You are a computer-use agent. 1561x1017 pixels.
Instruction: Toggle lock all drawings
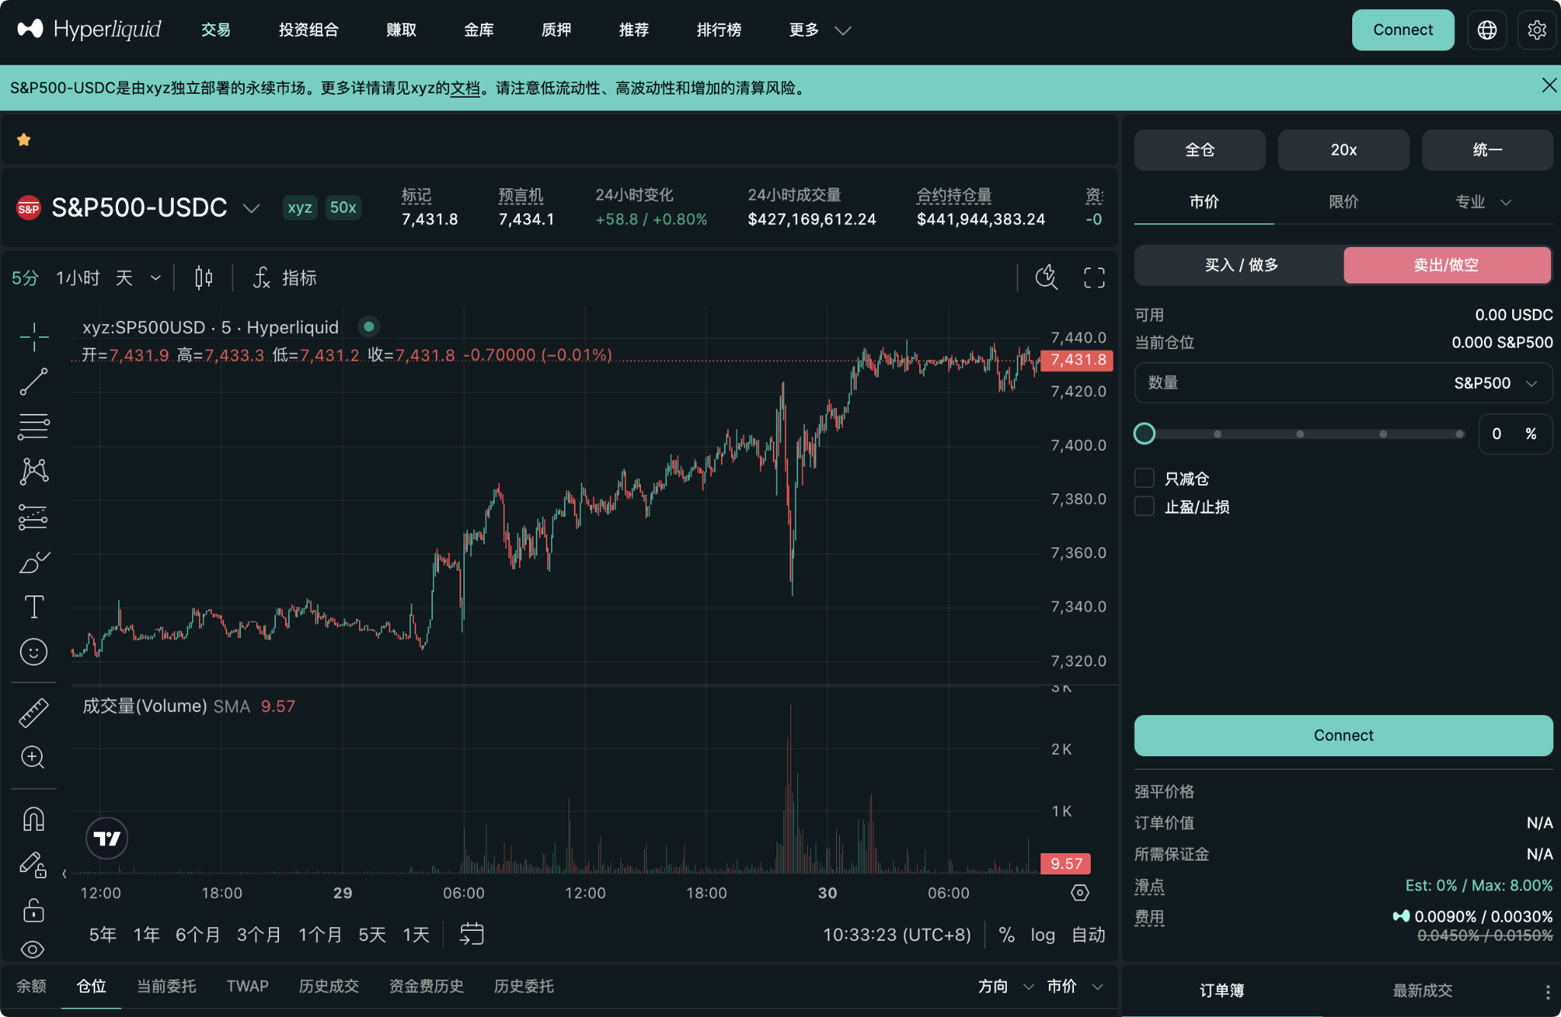[x=34, y=910]
